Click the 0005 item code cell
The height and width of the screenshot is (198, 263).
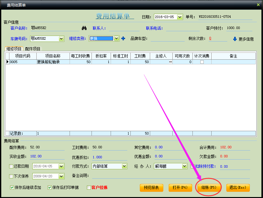pos(23,62)
